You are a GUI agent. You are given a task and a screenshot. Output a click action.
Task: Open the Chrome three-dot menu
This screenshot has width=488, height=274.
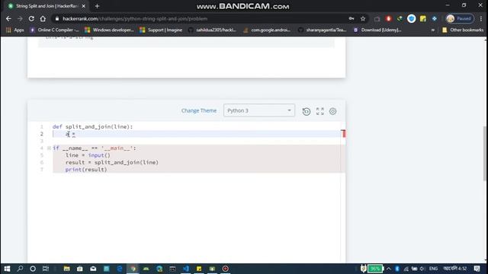481,18
